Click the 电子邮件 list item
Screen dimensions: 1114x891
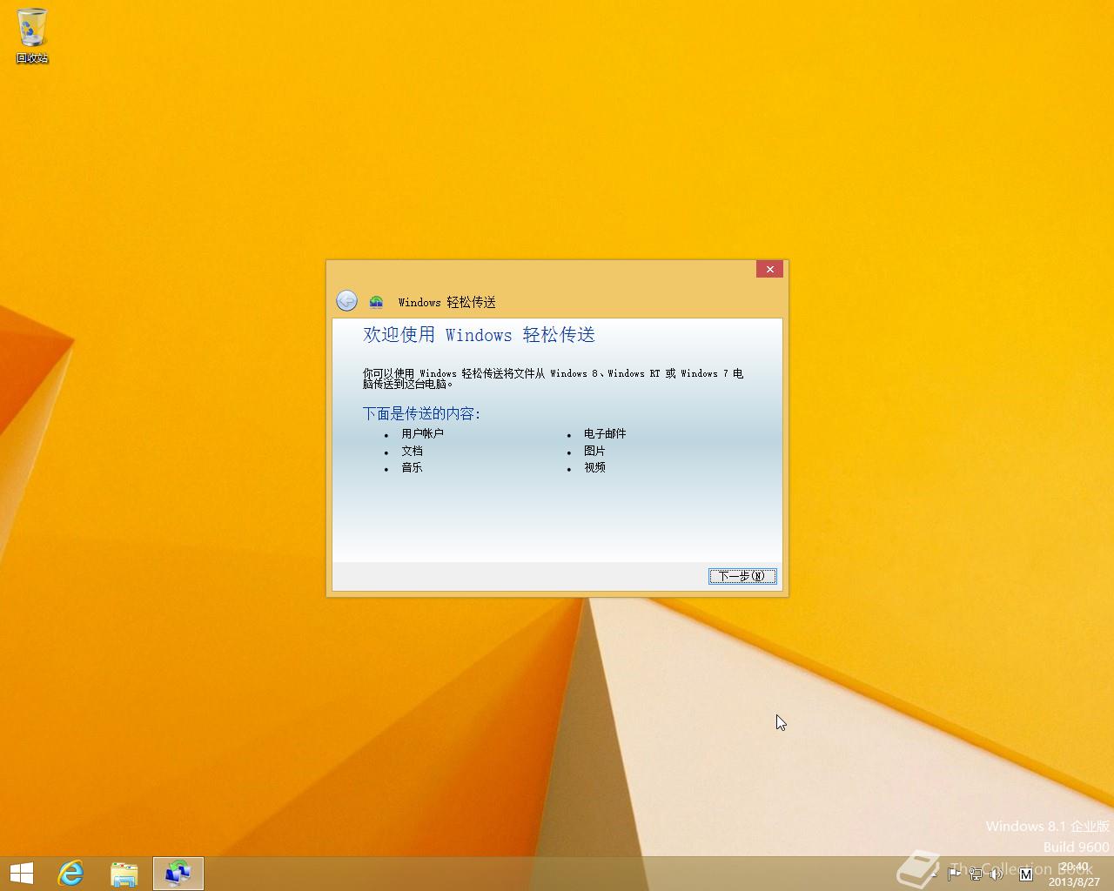tap(605, 433)
